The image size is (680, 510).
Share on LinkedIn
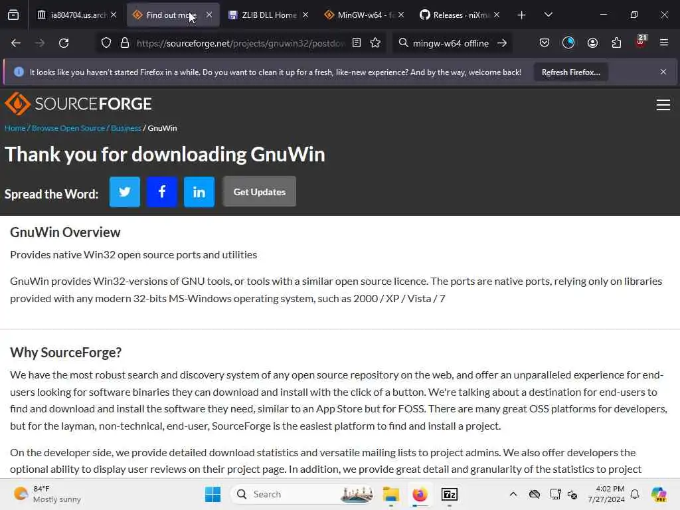199,192
